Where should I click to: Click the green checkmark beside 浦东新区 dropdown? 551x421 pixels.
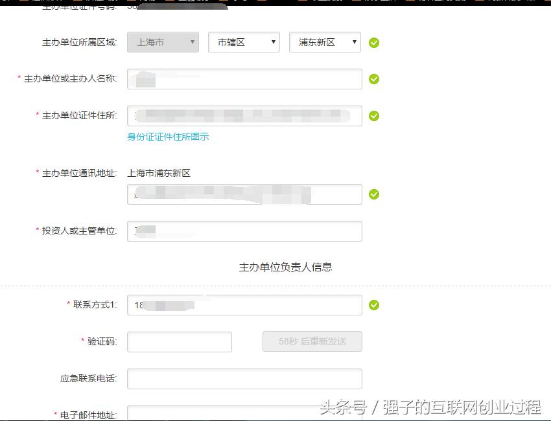[374, 42]
